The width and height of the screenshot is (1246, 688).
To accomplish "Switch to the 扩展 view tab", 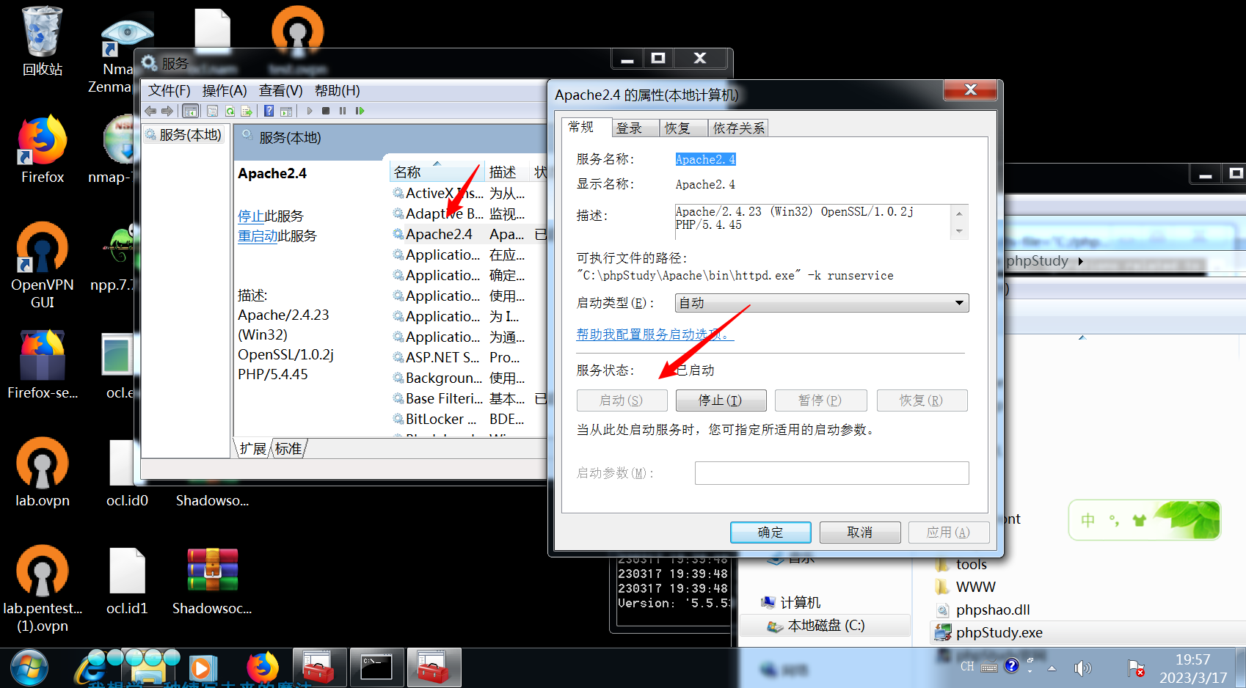I will pyautogui.click(x=253, y=449).
